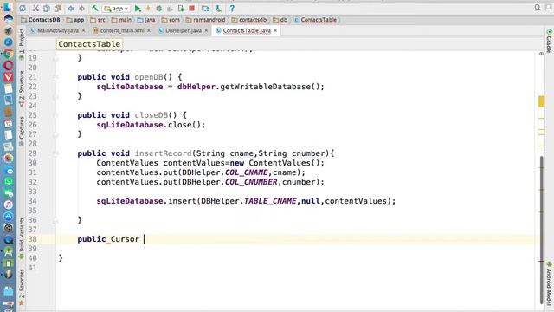Close the MainActivity.java tab
554x312 pixels.
83,31
